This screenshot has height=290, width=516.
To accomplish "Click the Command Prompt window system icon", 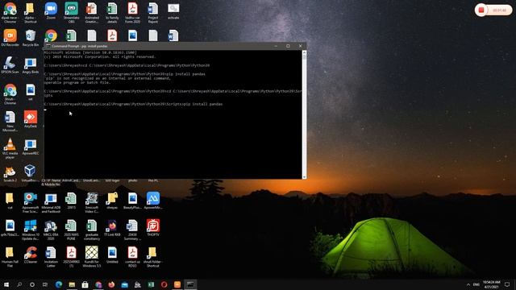I will (48, 46).
